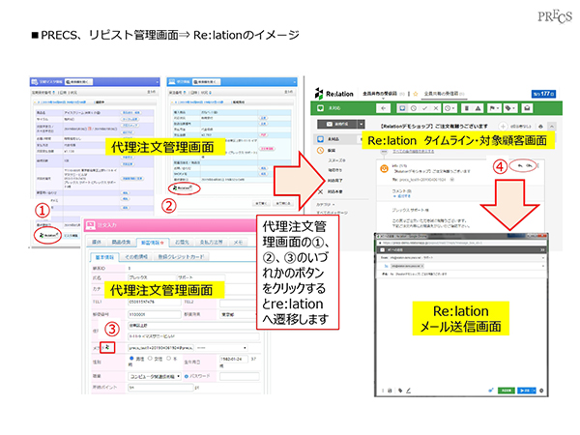Click the round plus icon beside the subject
This screenshot has height=435, width=580.
[503, 127]
